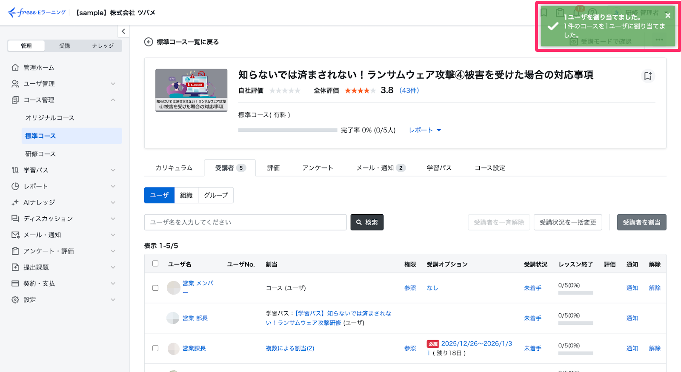Check the box for 営業課長 row

pos(155,348)
